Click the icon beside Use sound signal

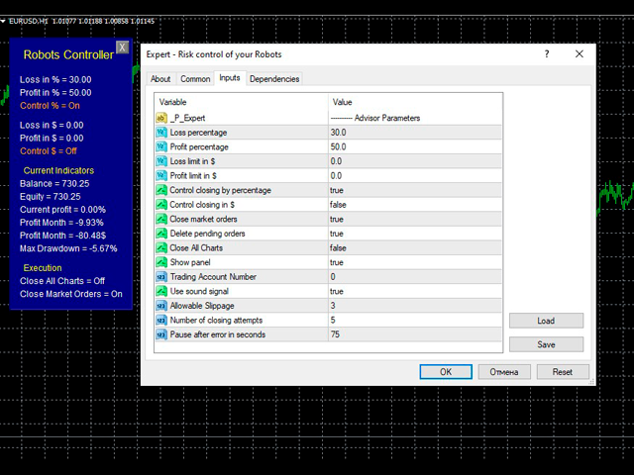point(161,291)
